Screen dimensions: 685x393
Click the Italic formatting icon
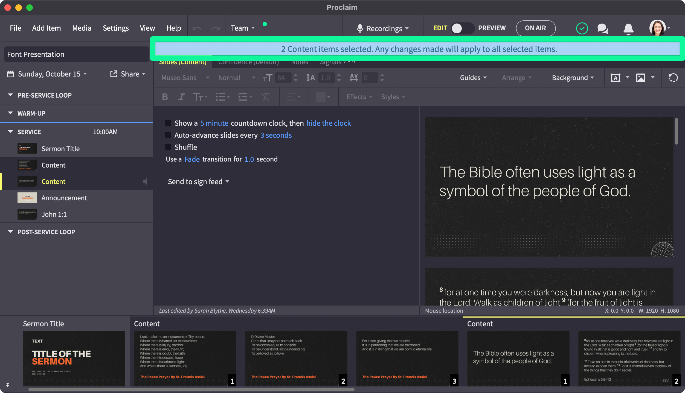[x=181, y=97]
